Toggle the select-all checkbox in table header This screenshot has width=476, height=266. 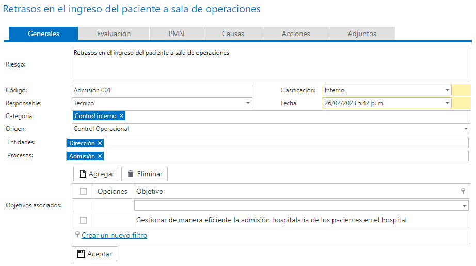click(83, 191)
